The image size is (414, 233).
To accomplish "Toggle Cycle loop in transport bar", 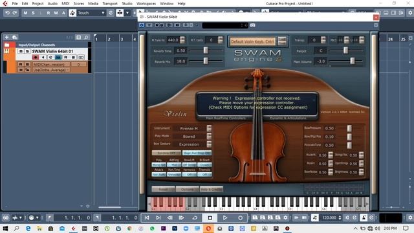I will [x=195, y=217].
